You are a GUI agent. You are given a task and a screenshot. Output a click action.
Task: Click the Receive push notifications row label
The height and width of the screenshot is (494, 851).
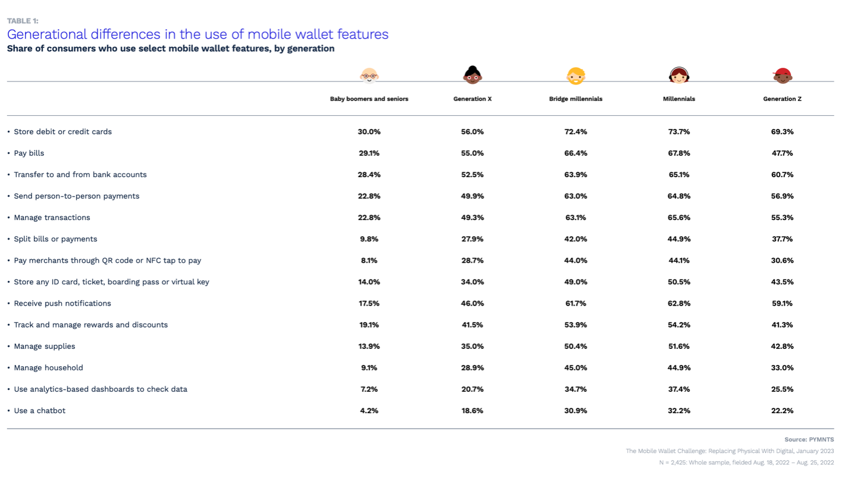click(62, 303)
